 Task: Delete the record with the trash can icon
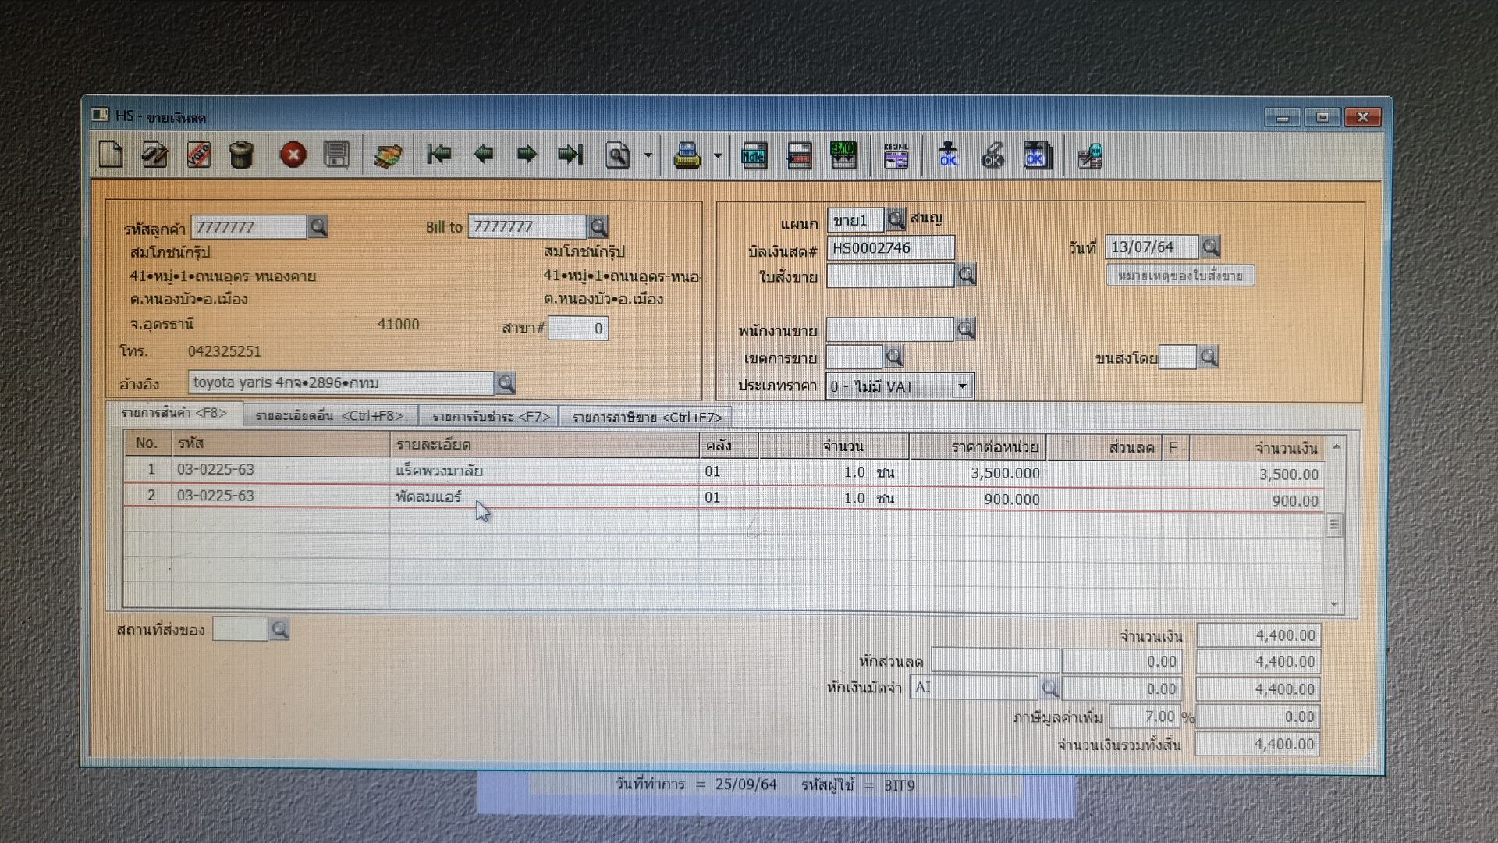(x=241, y=155)
